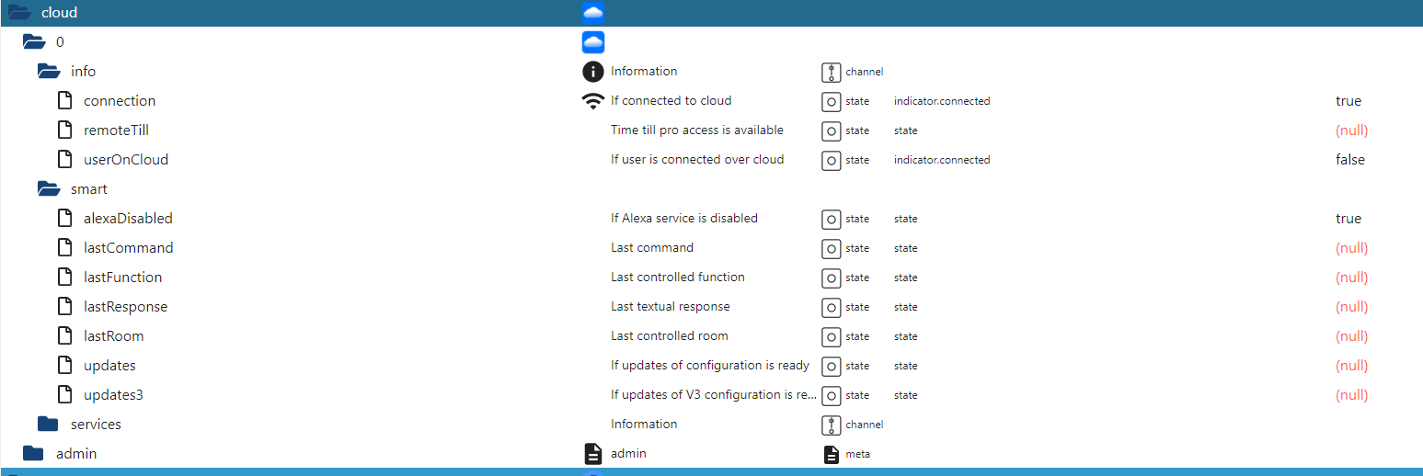Click the cloud adapter icon in header row

click(x=593, y=13)
